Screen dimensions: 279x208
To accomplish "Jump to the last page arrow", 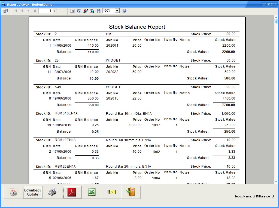I will coord(35,11).
